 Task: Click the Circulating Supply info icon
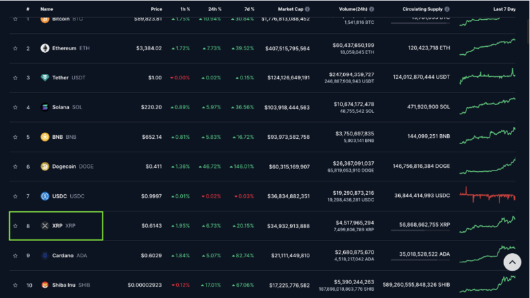[447, 9]
